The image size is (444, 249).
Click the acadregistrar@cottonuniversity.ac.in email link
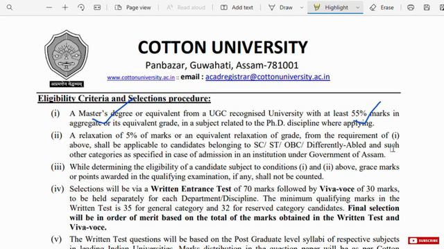point(268,77)
